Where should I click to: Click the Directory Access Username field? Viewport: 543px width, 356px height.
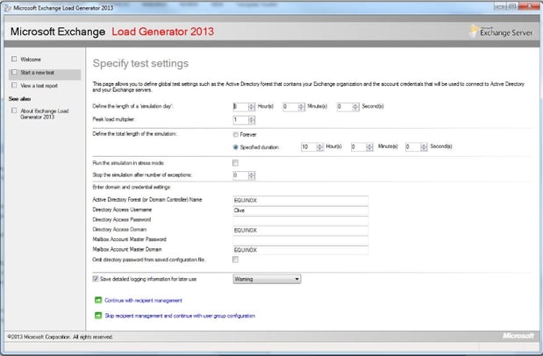301,210
